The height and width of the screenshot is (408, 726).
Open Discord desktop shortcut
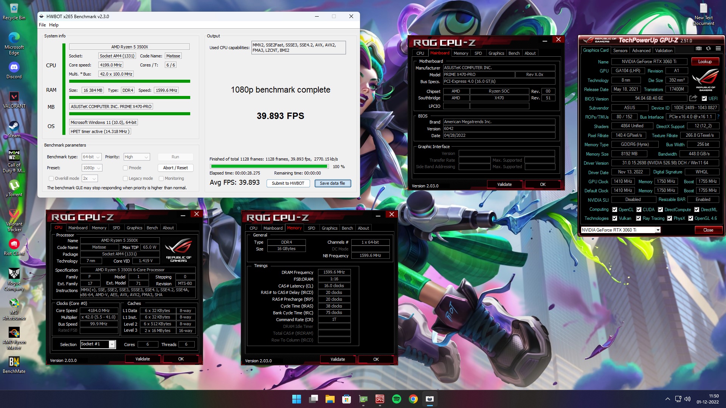(x=14, y=70)
